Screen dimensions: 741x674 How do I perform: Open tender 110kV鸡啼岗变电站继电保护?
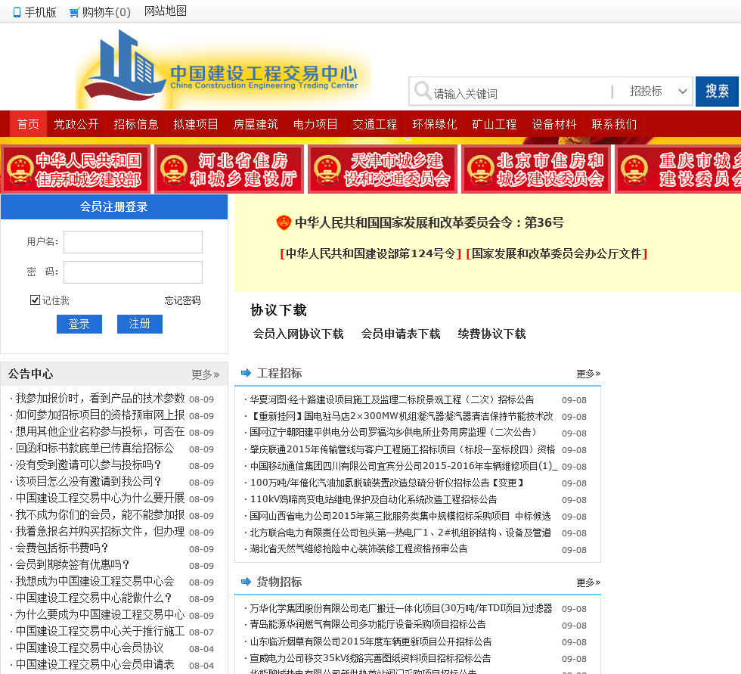pos(374,499)
